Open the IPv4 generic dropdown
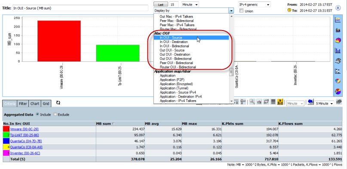The image size is (347, 169). click(254, 4)
